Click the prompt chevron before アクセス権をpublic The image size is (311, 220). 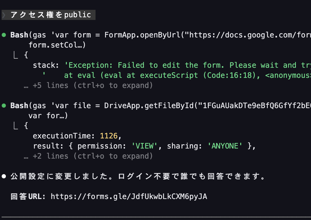4,15
